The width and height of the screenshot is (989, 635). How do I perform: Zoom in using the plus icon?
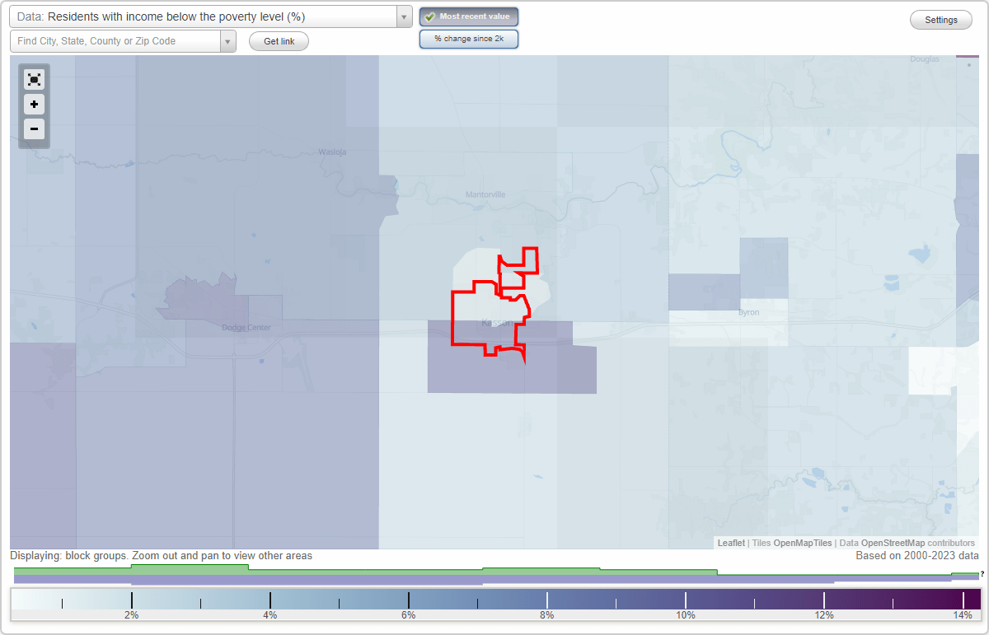click(x=34, y=105)
